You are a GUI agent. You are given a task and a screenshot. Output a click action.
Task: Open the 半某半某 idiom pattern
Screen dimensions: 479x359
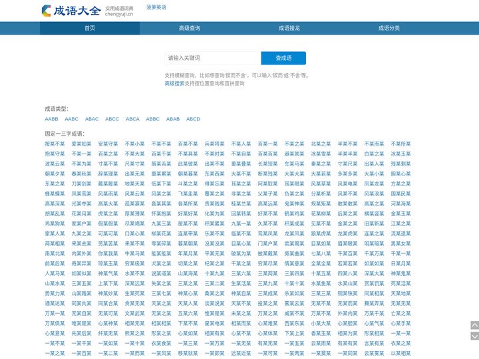tap(348, 154)
